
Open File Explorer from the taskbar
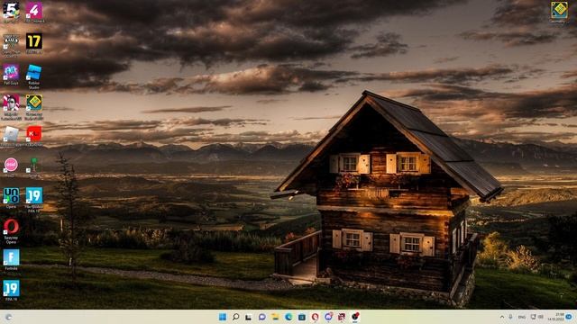[x=275, y=317]
